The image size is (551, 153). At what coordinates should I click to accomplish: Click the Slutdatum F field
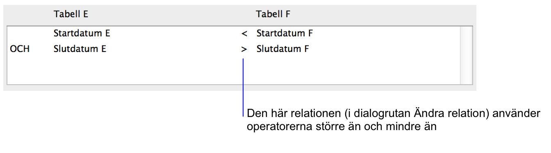point(283,49)
